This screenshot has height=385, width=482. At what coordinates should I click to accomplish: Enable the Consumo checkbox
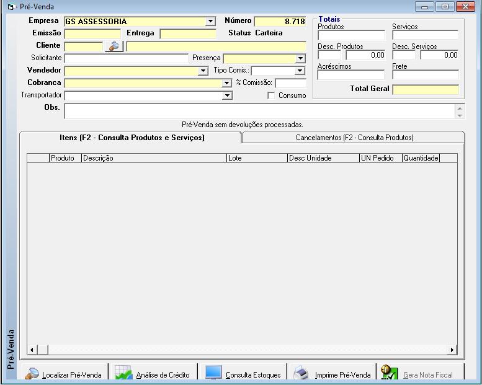(271, 95)
